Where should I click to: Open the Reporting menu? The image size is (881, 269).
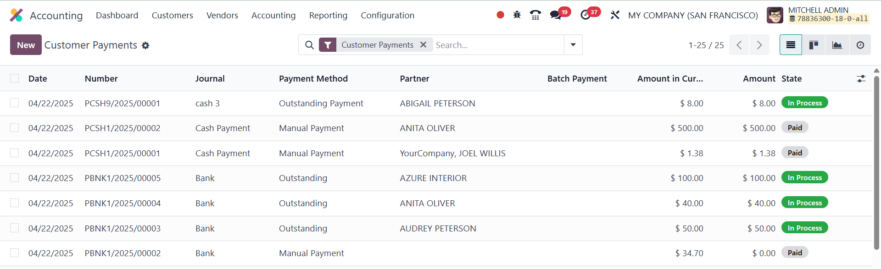coord(328,15)
